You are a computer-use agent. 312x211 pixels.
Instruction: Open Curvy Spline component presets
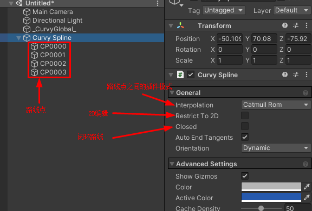pos(296,74)
